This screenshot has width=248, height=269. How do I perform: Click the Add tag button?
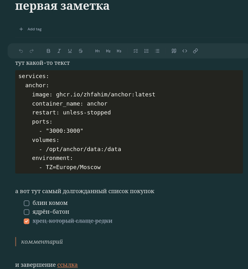(x=31, y=29)
